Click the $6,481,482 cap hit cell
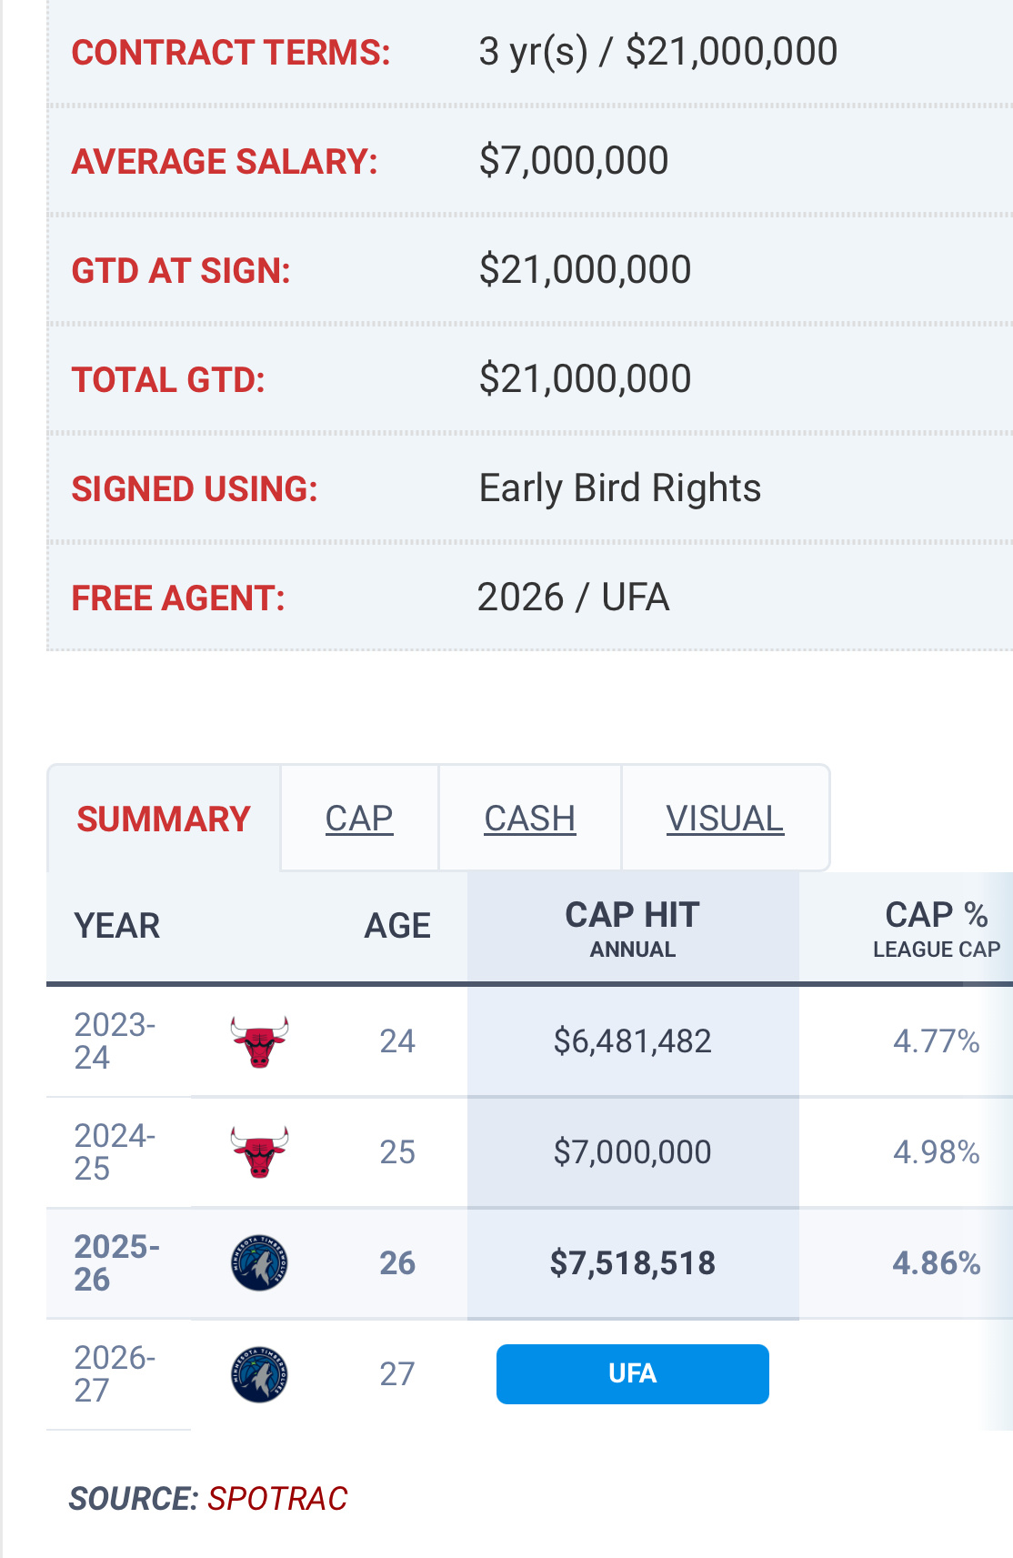 (632, 1041)
